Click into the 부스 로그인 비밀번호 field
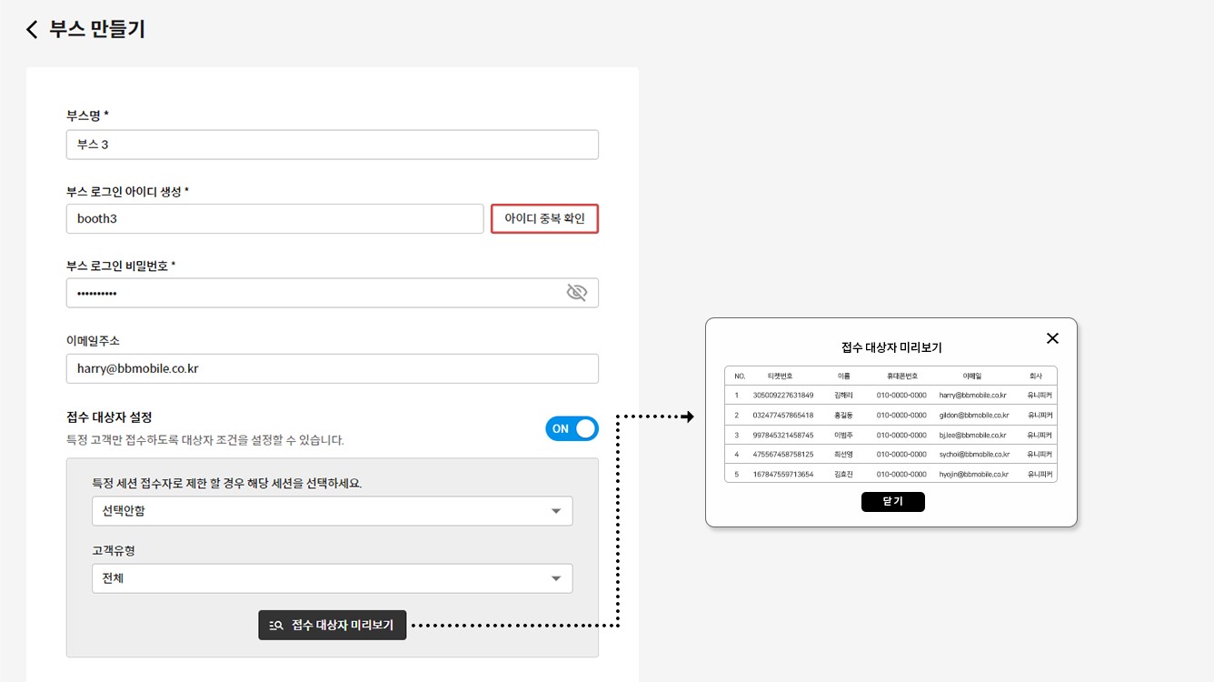1214x682 pixels. [313, 293]
